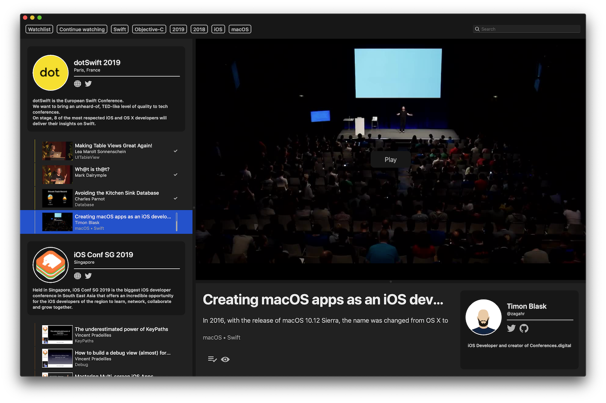Click the Debug tag under Vincent Pradeilles
The width and height of the screenshot is (606, 403).
[81, 365]
